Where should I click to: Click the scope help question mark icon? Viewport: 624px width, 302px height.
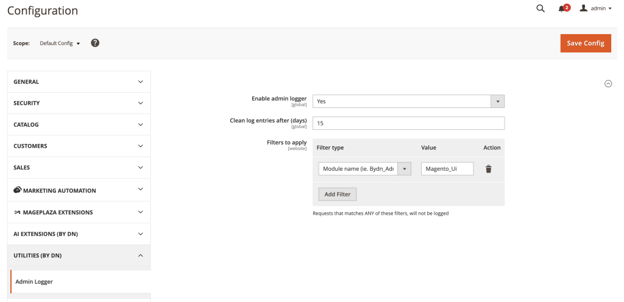coord(95,43)
